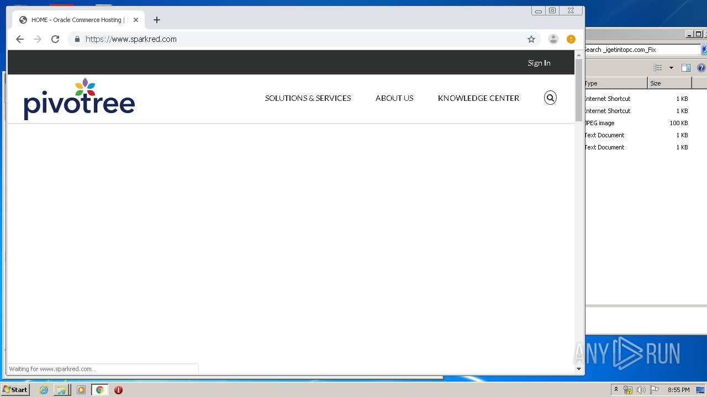Go back using the browser back arrow

[20, 39]
